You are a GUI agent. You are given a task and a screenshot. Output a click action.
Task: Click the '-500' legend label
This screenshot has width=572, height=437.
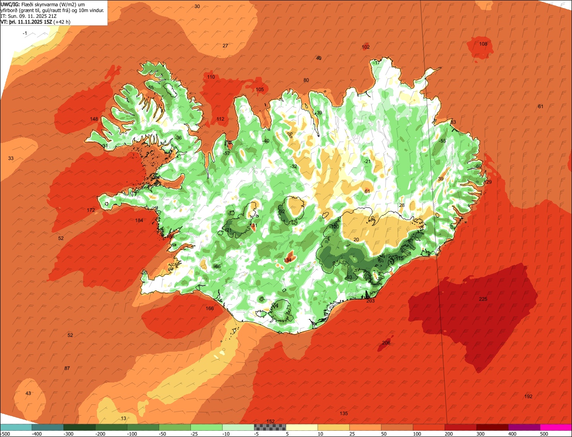click(x=5, y=434)
